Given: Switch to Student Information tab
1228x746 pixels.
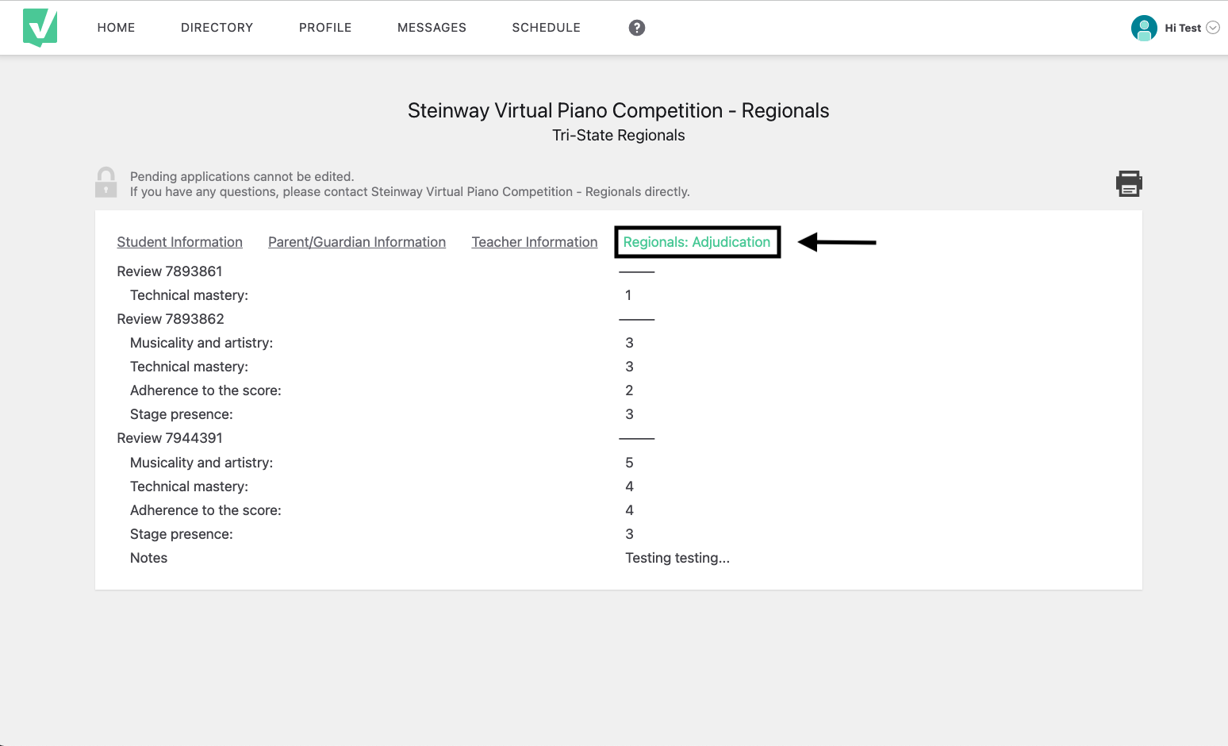Looking at the screenshot, I should point(180,242).
